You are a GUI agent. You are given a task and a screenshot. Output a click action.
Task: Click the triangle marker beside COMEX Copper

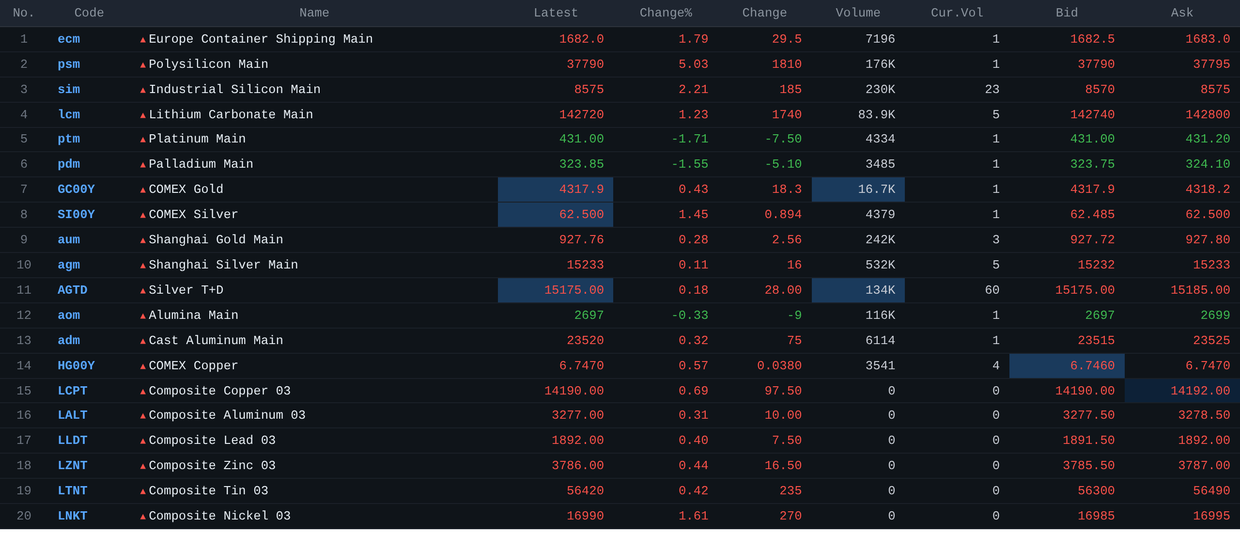[x=143, y=366]
